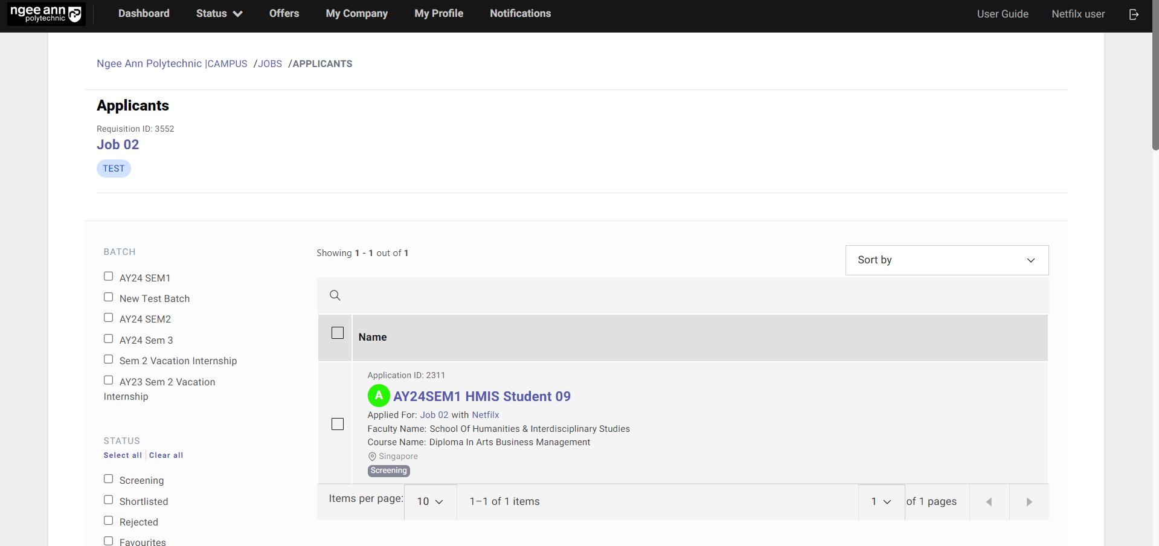Screen dimensions: 1159x546
Task: Go to next page arrow
Action: pos(1029,502)
